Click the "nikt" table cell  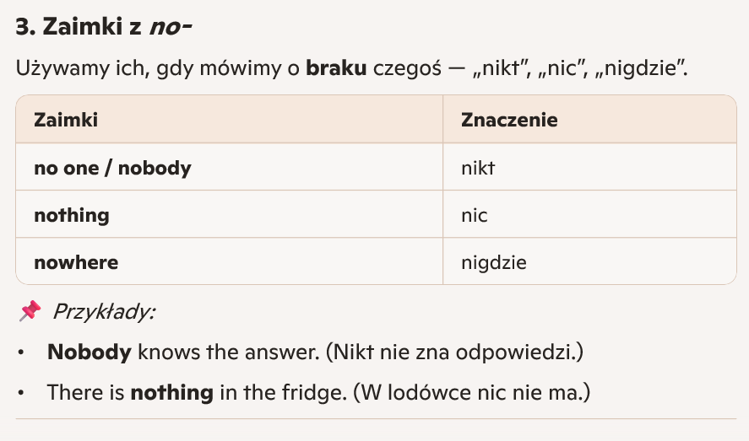click(x=477, y=168)
